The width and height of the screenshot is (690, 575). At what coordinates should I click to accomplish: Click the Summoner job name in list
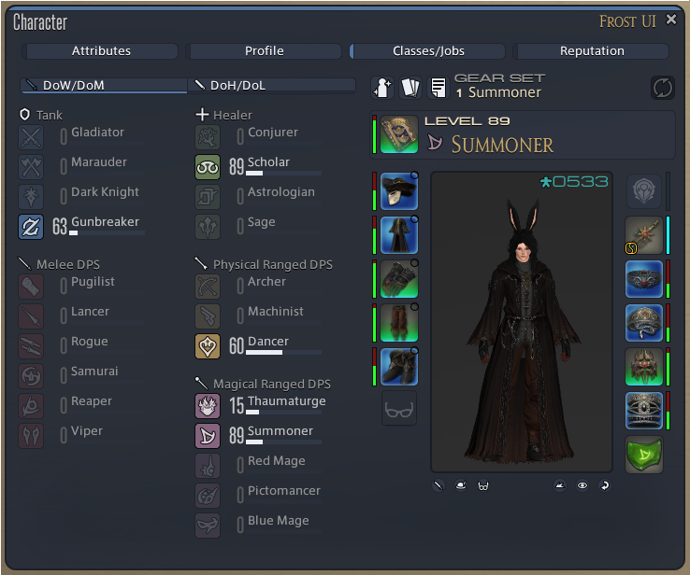pos(280,430)
